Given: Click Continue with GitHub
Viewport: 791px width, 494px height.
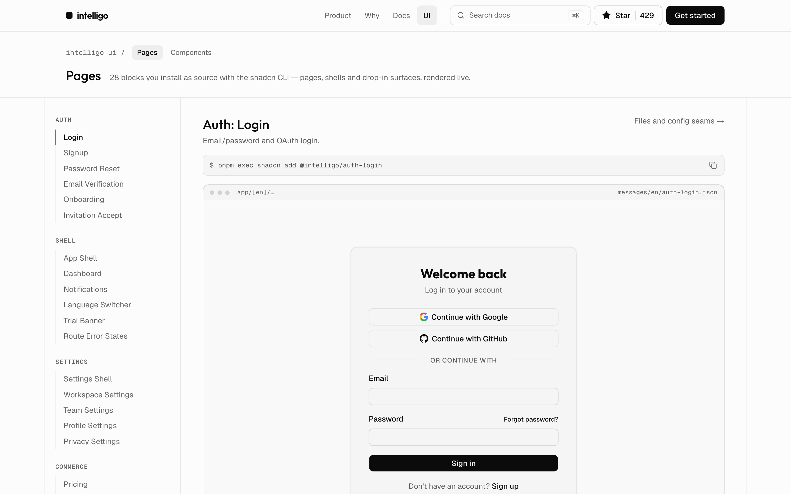Looking at the screenshot, I should (x=463, y=338).
